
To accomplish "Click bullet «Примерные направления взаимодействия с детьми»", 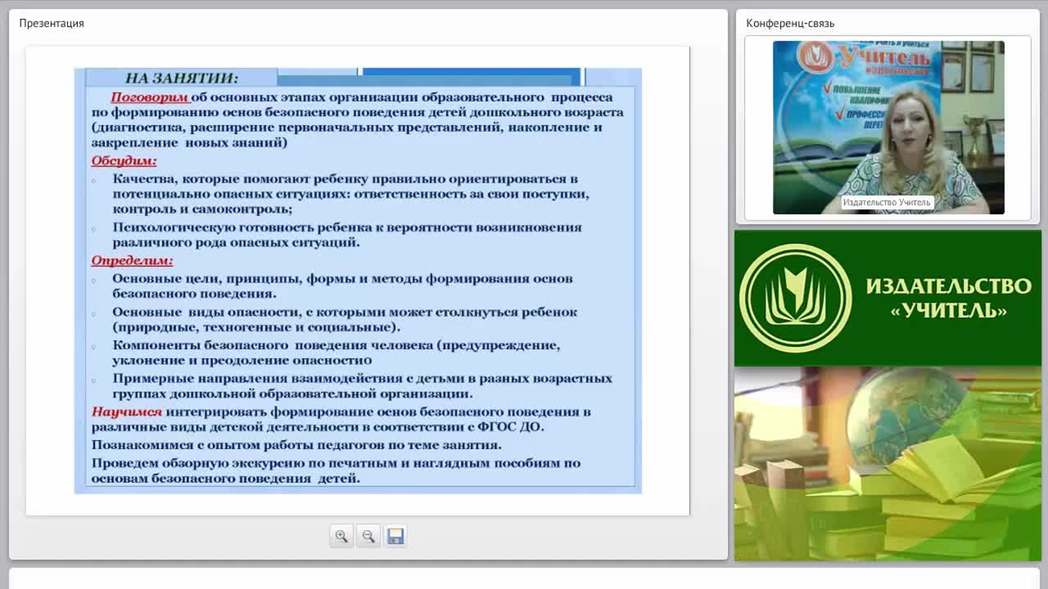I will pos(362,386).
